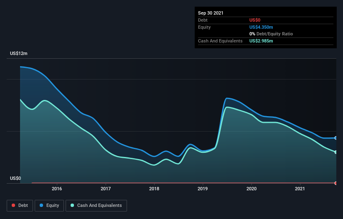
Task: Click the Debt row label in tooltip
Action: [203, 20]
